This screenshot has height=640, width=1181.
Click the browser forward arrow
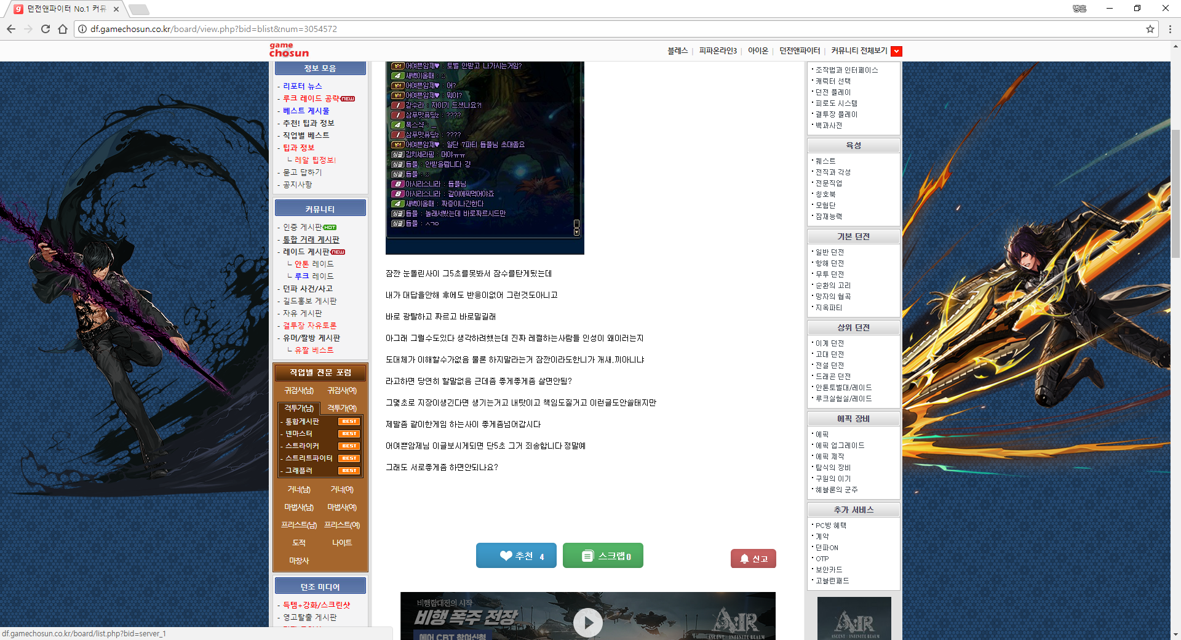click(28, 29)
